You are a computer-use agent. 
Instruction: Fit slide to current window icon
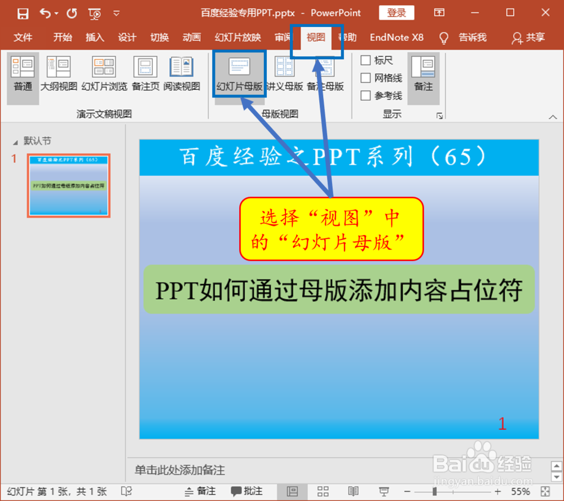pos(545,491)
